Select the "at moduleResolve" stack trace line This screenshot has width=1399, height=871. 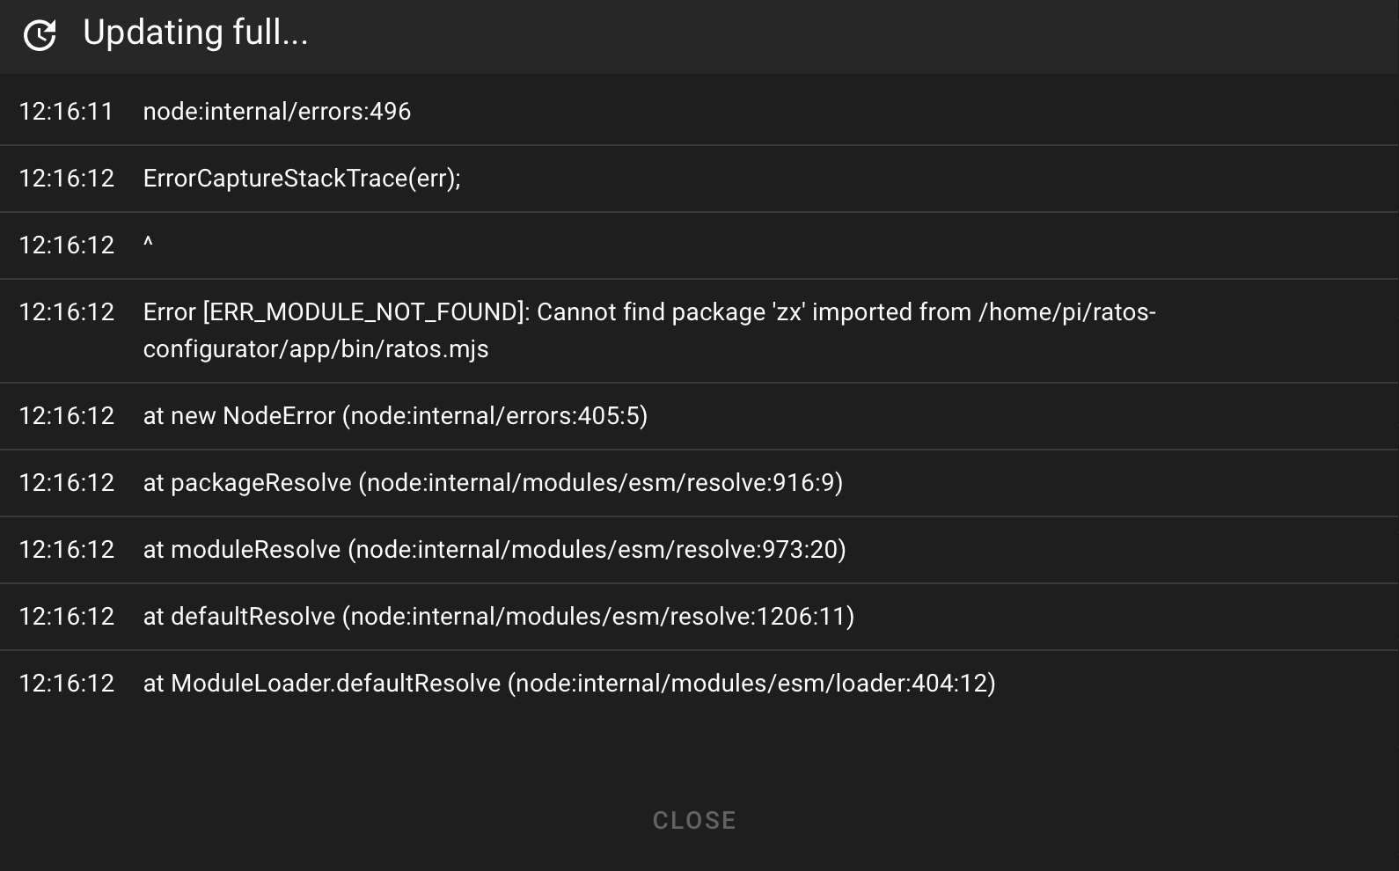click(x=494, y=550)
